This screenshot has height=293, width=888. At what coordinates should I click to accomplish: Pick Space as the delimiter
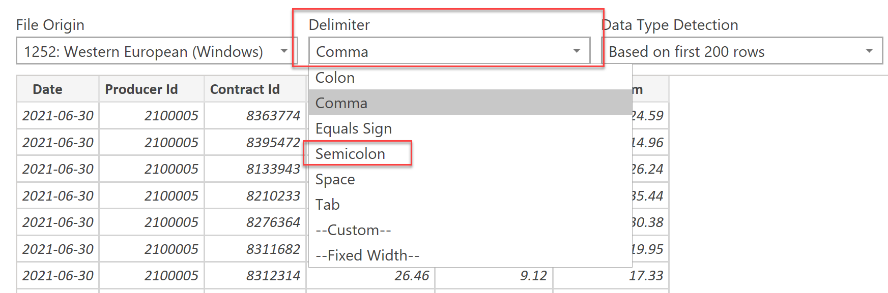(x=335, y=179)
